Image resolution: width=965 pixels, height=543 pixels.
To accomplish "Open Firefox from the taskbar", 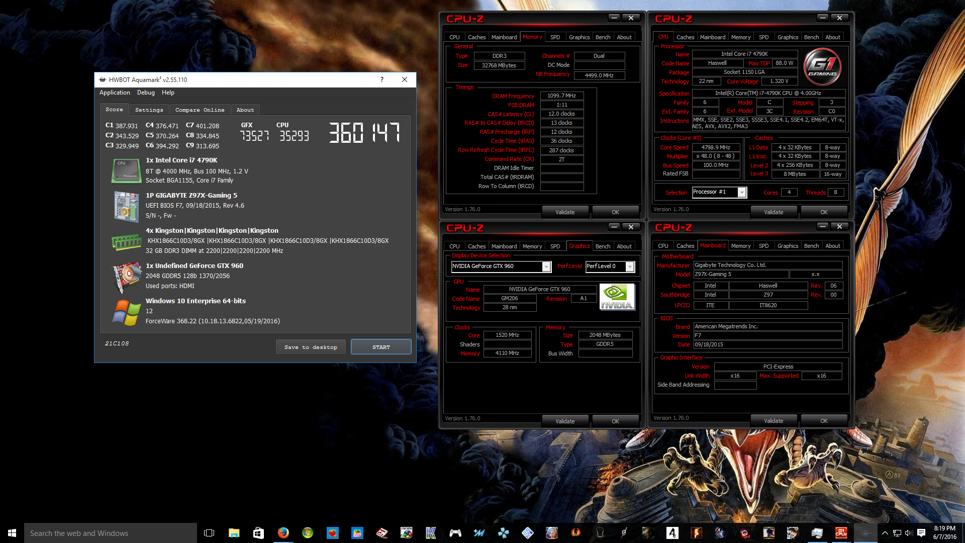I will pos(283,533).
